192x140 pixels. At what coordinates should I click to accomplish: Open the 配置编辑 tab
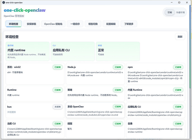(111, 24)
